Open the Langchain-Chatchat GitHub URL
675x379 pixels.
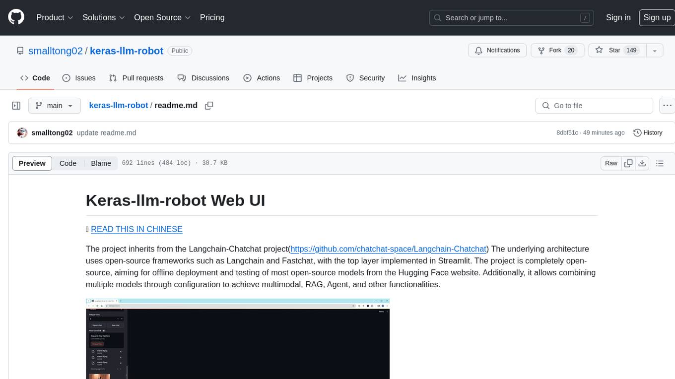pos(388,249)
